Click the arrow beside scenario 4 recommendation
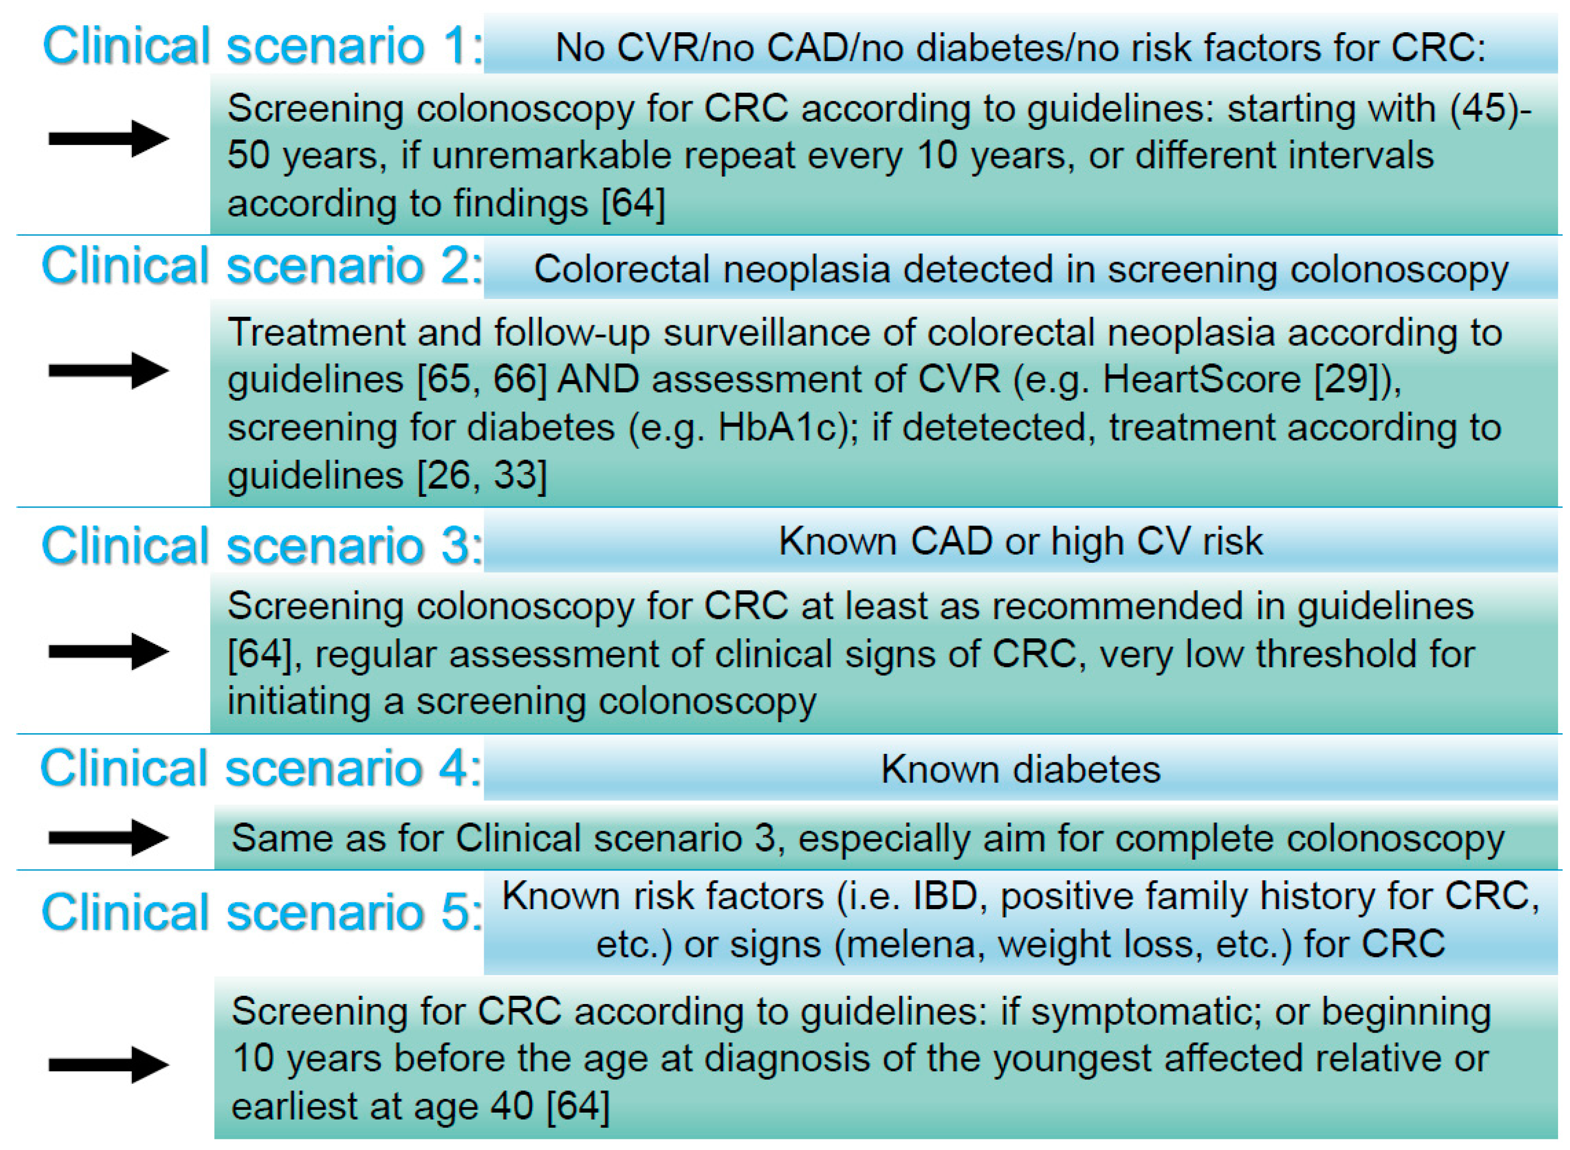 point(109,837)
